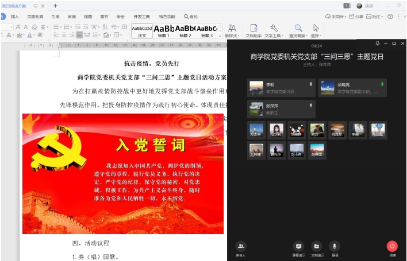Click the 查找 search box
Image resolution: width=407 pixels, height=261 pixels.
191,17
